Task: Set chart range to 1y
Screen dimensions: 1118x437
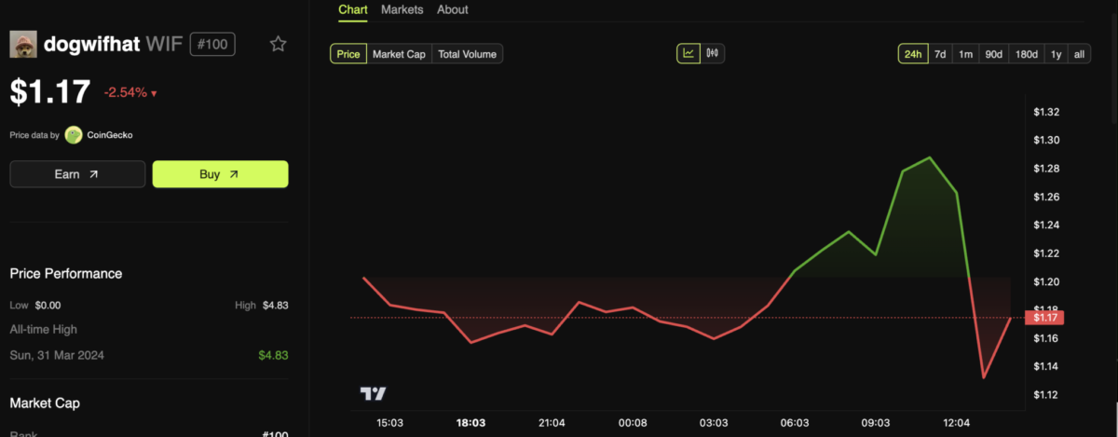Action: tap(1056, 54)
